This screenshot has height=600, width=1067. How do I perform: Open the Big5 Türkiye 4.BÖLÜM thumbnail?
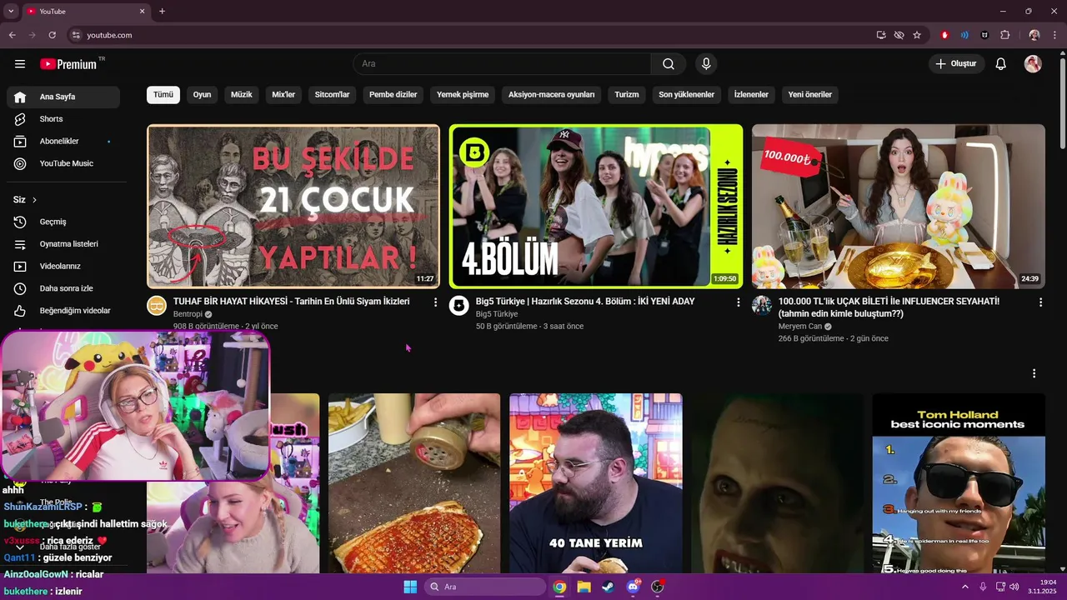tap(596, 206)
